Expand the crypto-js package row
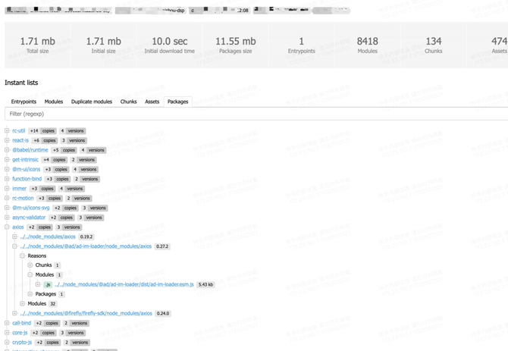This screenshot has height=351, width=508. pos(7,342)
